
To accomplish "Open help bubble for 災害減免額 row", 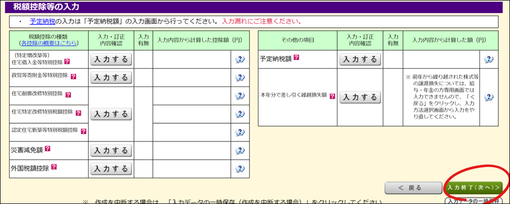I will 240,151.
